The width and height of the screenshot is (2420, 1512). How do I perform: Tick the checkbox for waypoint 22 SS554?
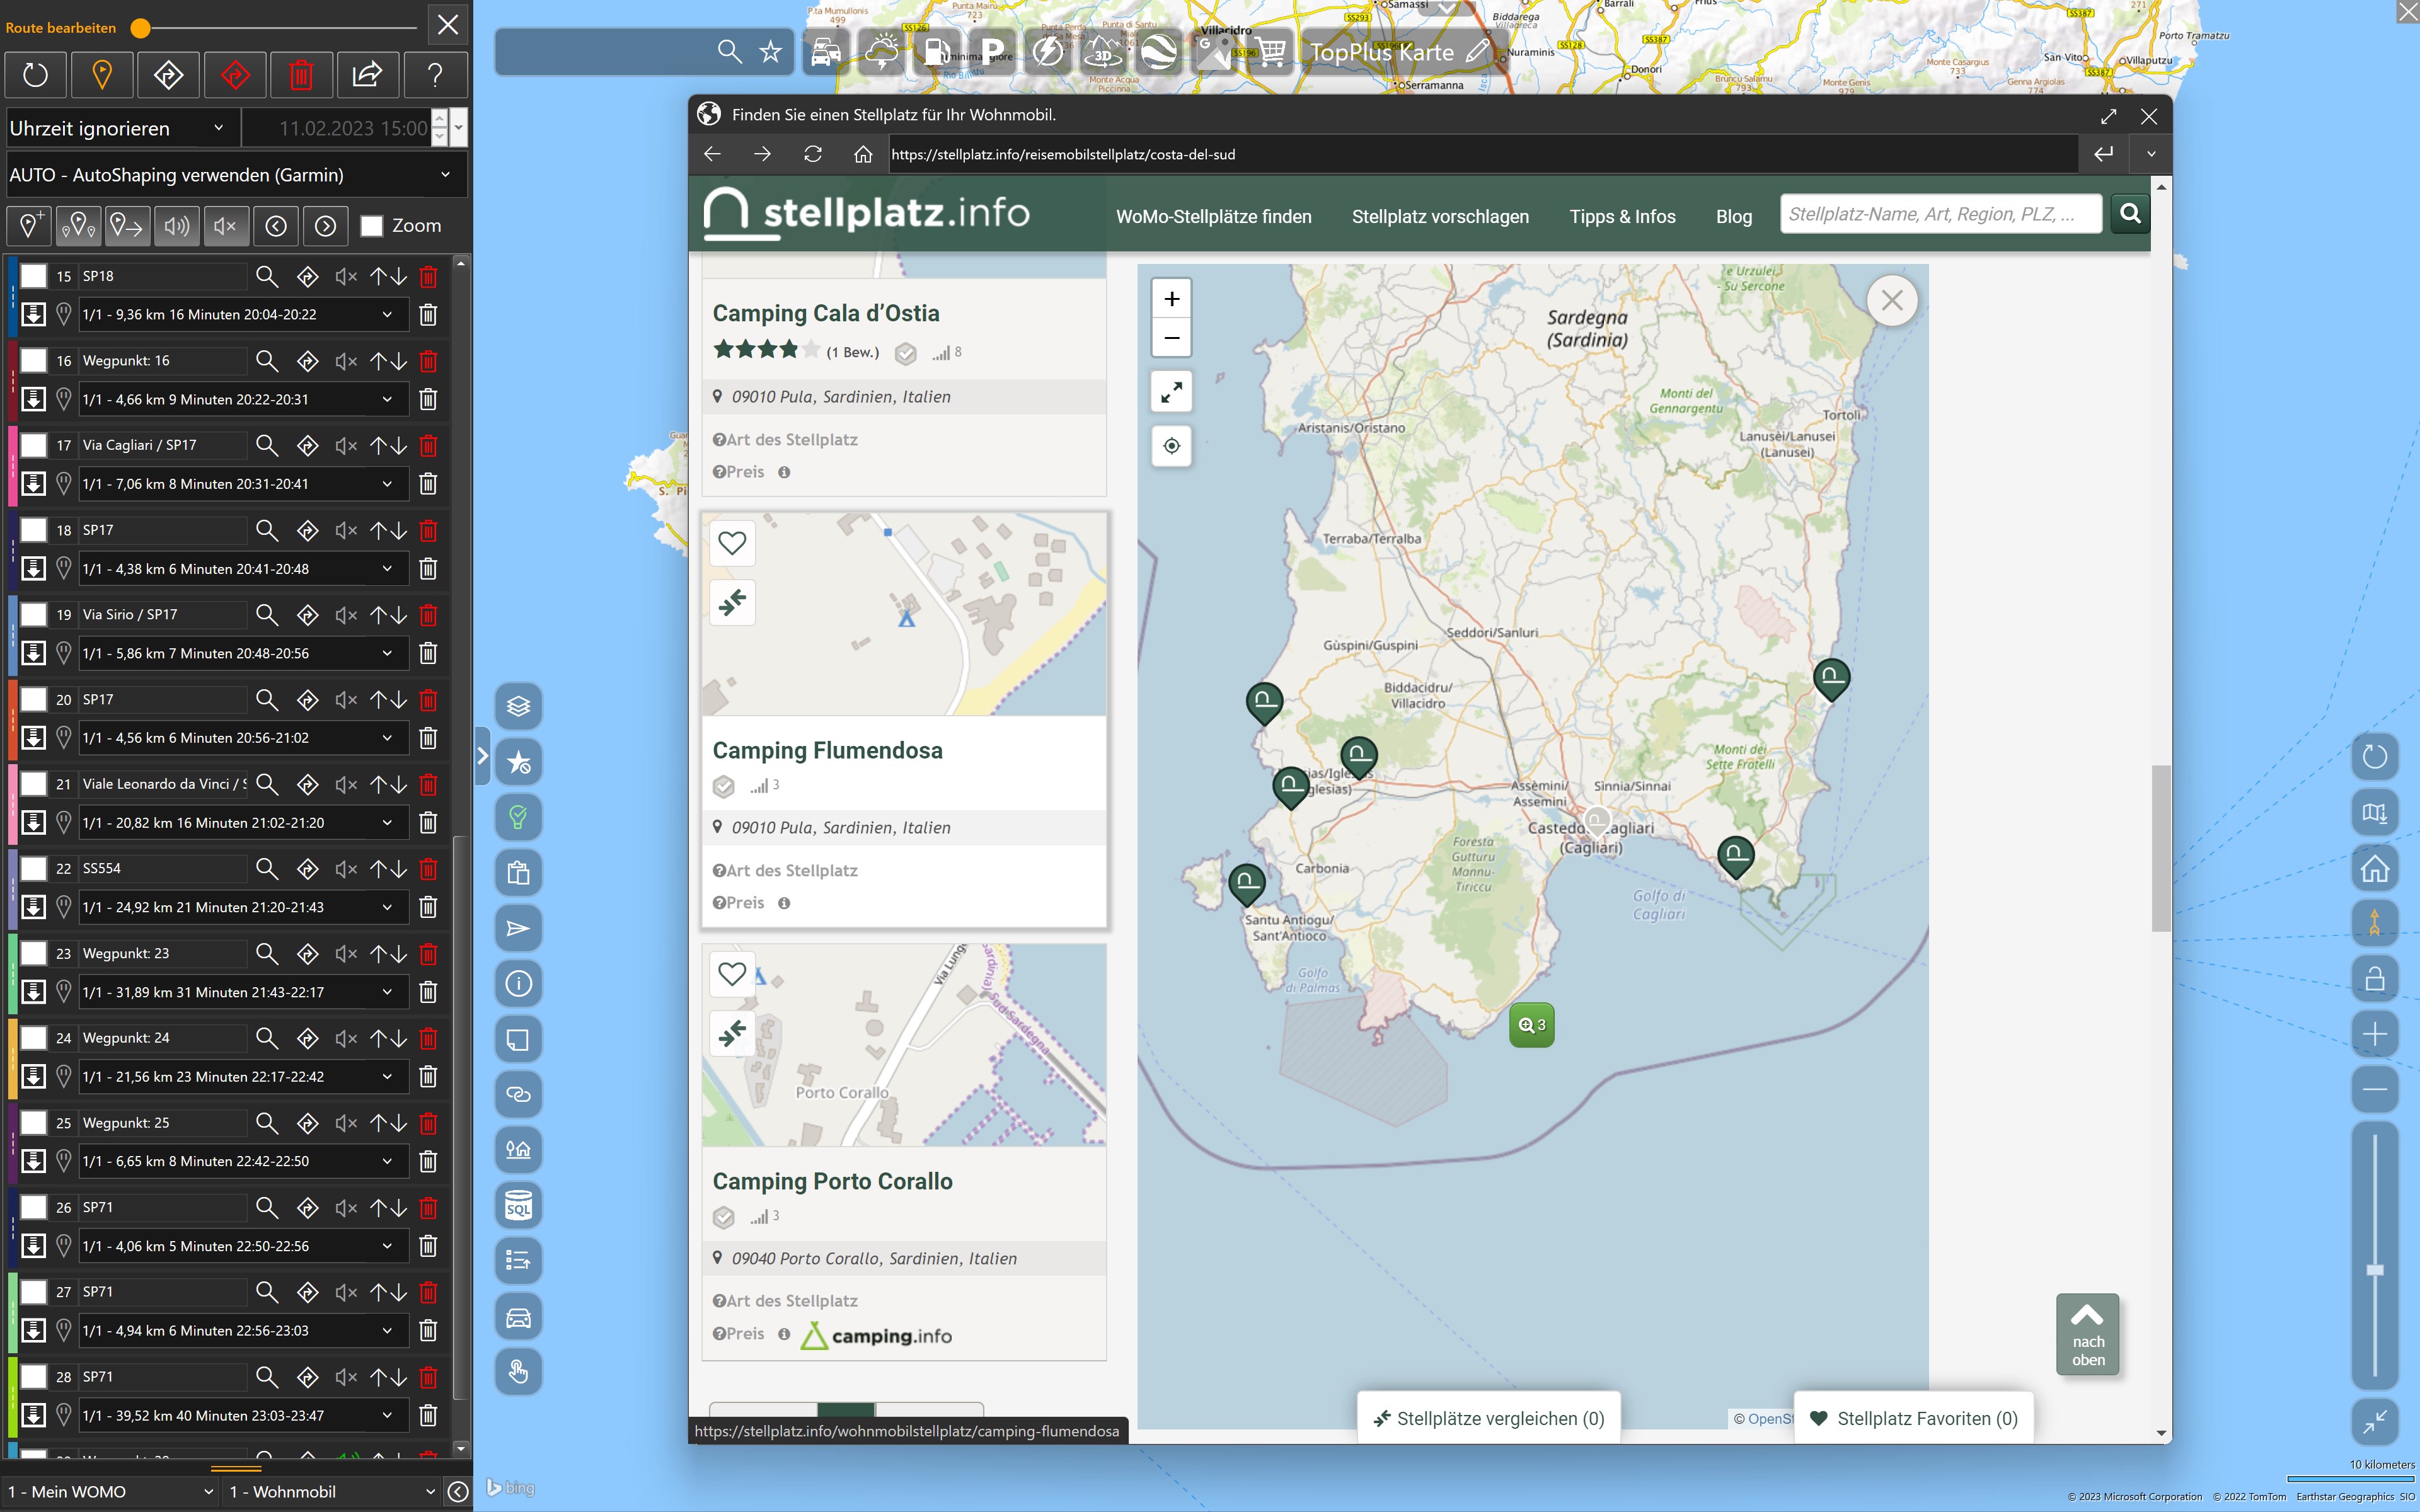34,868
